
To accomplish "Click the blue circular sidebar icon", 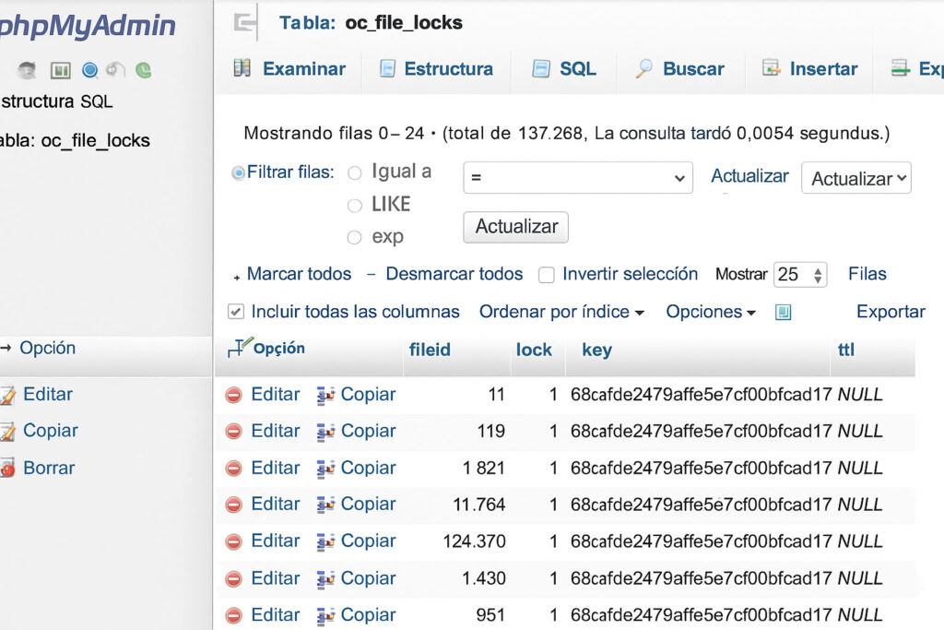I will (x=89, y=70).
